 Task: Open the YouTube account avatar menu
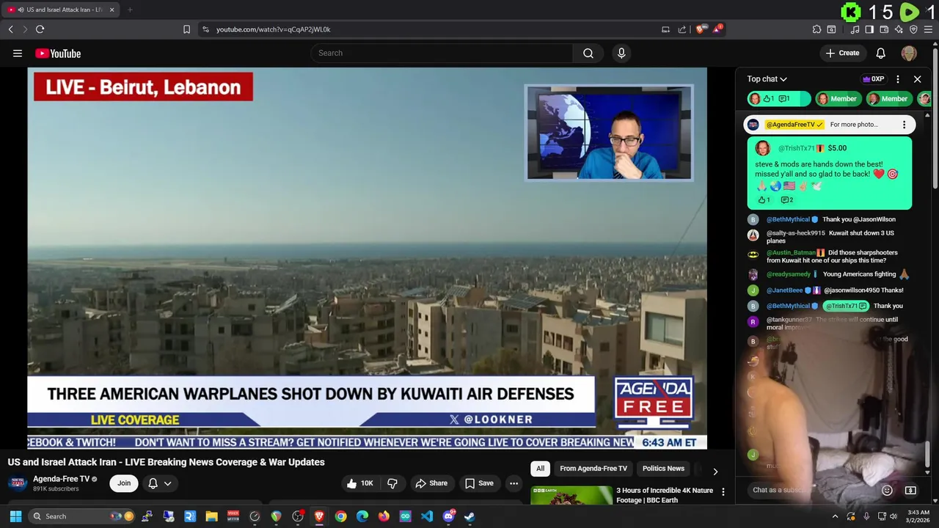pyautogui.click(x=909, y=53)
